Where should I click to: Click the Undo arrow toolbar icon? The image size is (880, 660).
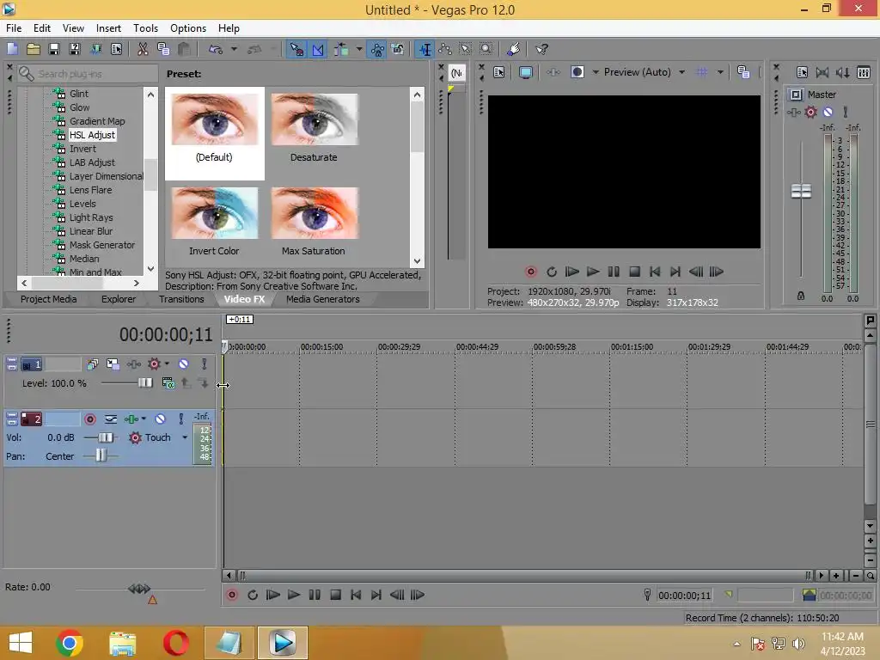click(x=216, y=49)
